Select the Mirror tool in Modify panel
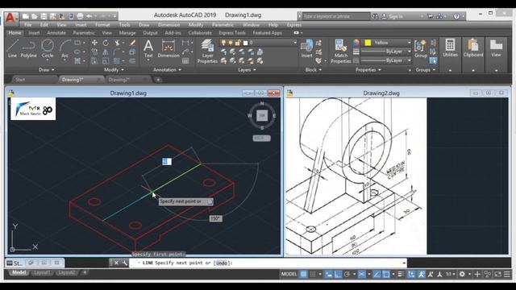Screen dimensions: 516x290 tap(106, 52)
